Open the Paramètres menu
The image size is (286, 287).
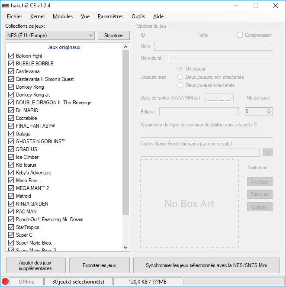(110, 16)
